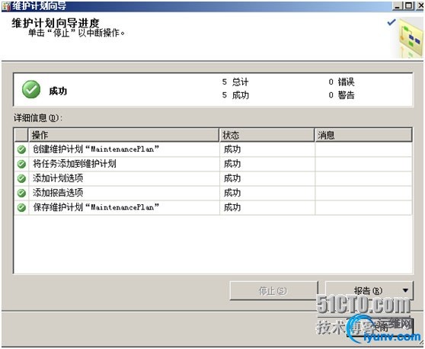Click the 详细信息(D) label

(x=38, y=118)
